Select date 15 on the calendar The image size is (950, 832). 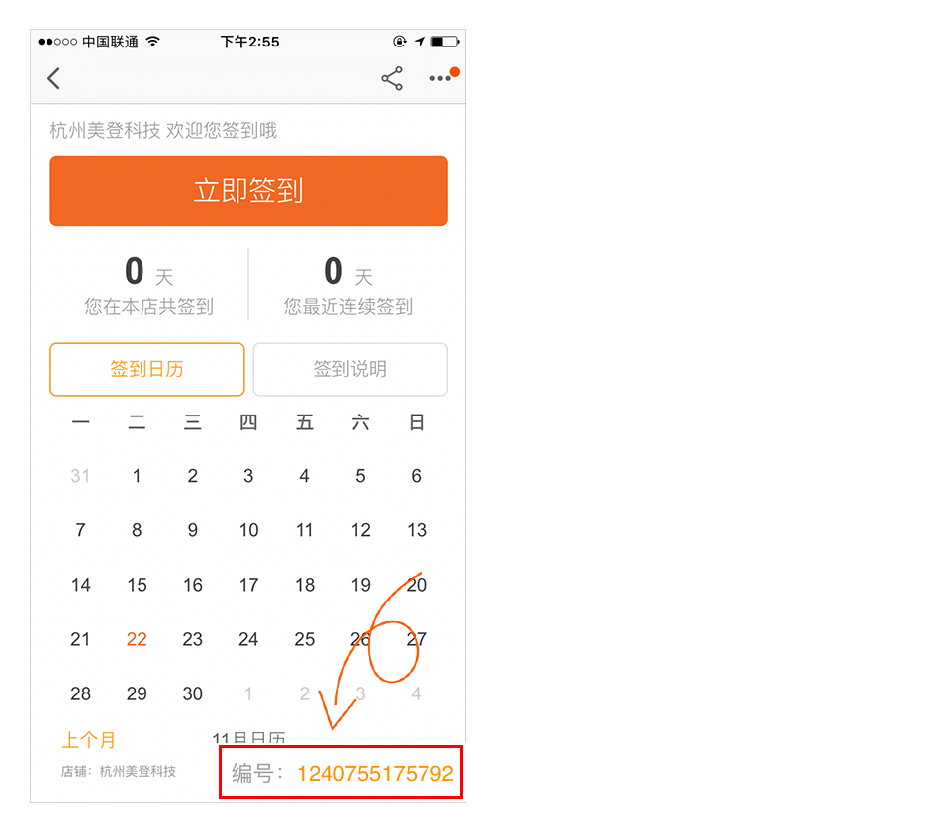(137, 585)
